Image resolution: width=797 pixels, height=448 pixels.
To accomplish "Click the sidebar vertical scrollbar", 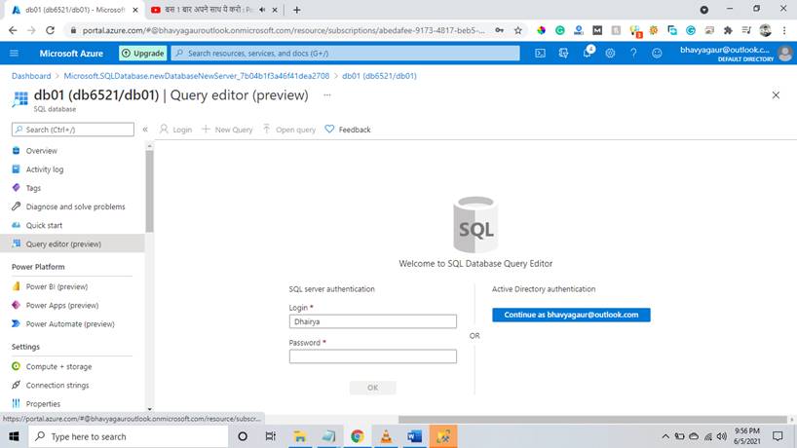I will click(x=149, y=192).
